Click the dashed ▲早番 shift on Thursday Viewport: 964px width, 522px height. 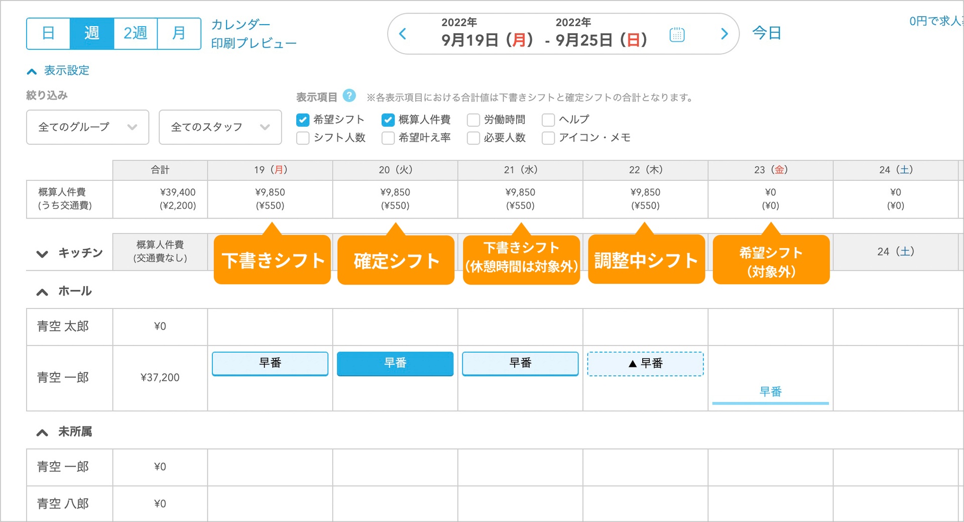[x=645, y=363]
